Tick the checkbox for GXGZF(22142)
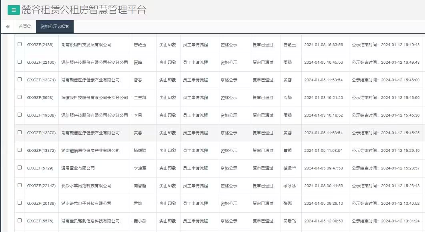The image size is (425, 232). 19,186
